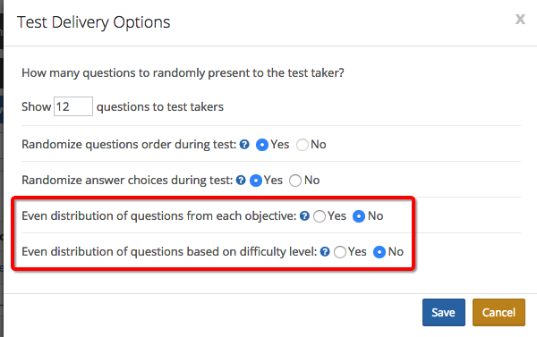Select Yes for randomize questions order
Screen dimensions: 537x337
pyautogui.click(x=262, y=145)
